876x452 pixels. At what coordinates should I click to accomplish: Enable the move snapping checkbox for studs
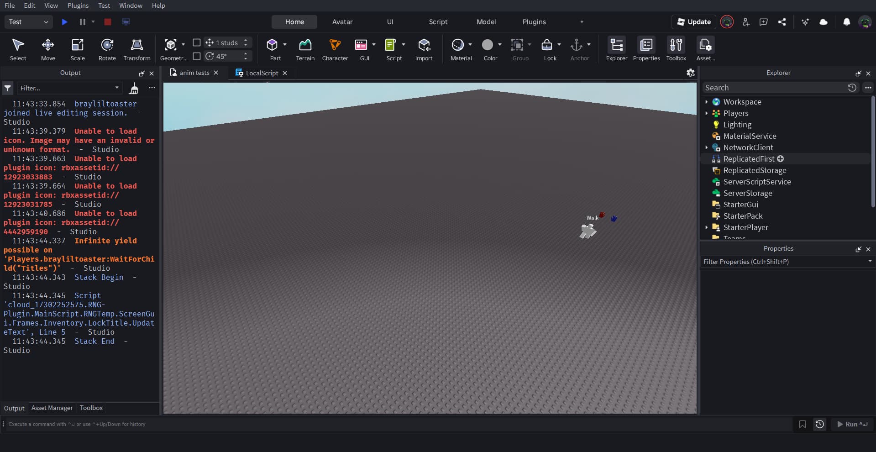point(197,42)
